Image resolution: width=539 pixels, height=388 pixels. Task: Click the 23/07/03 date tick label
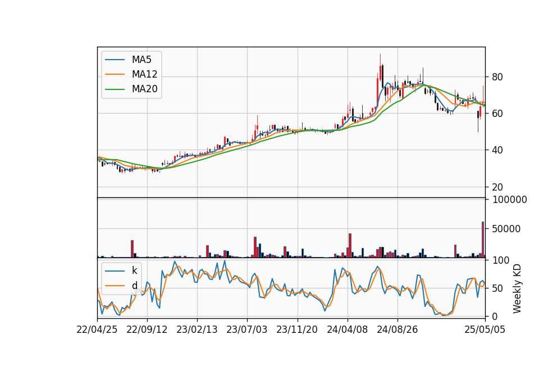tap(247, 330)
